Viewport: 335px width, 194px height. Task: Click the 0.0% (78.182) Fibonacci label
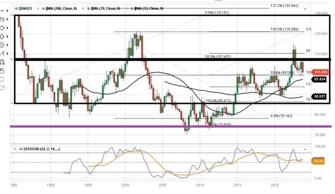(x=281, y=116)
